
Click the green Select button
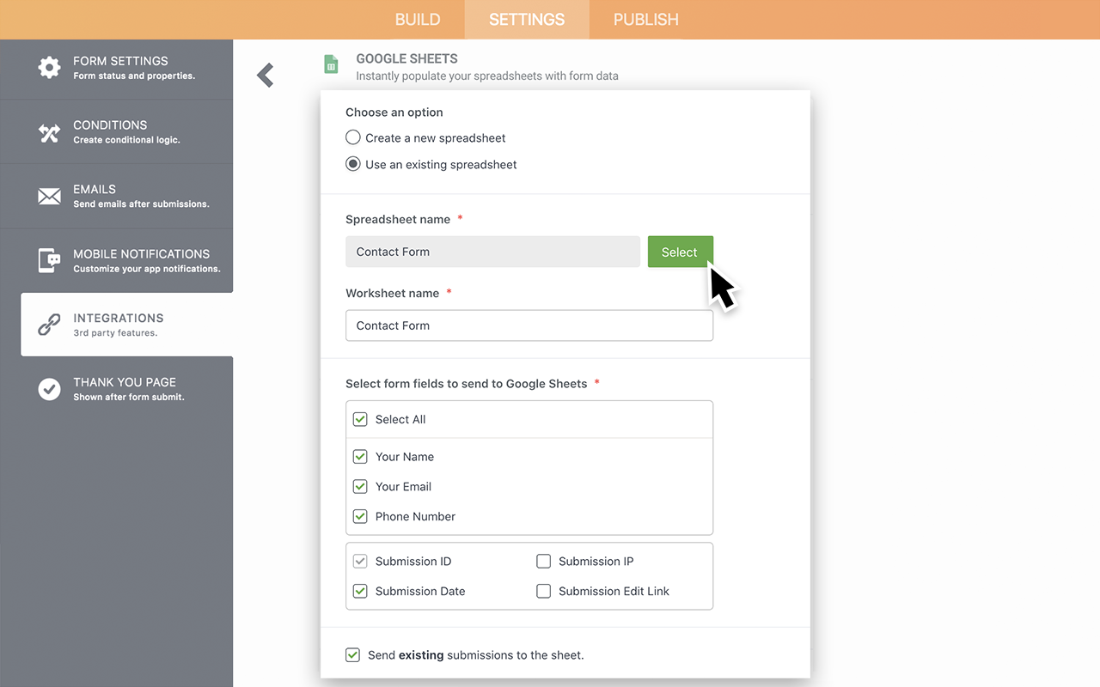(680, 252)
